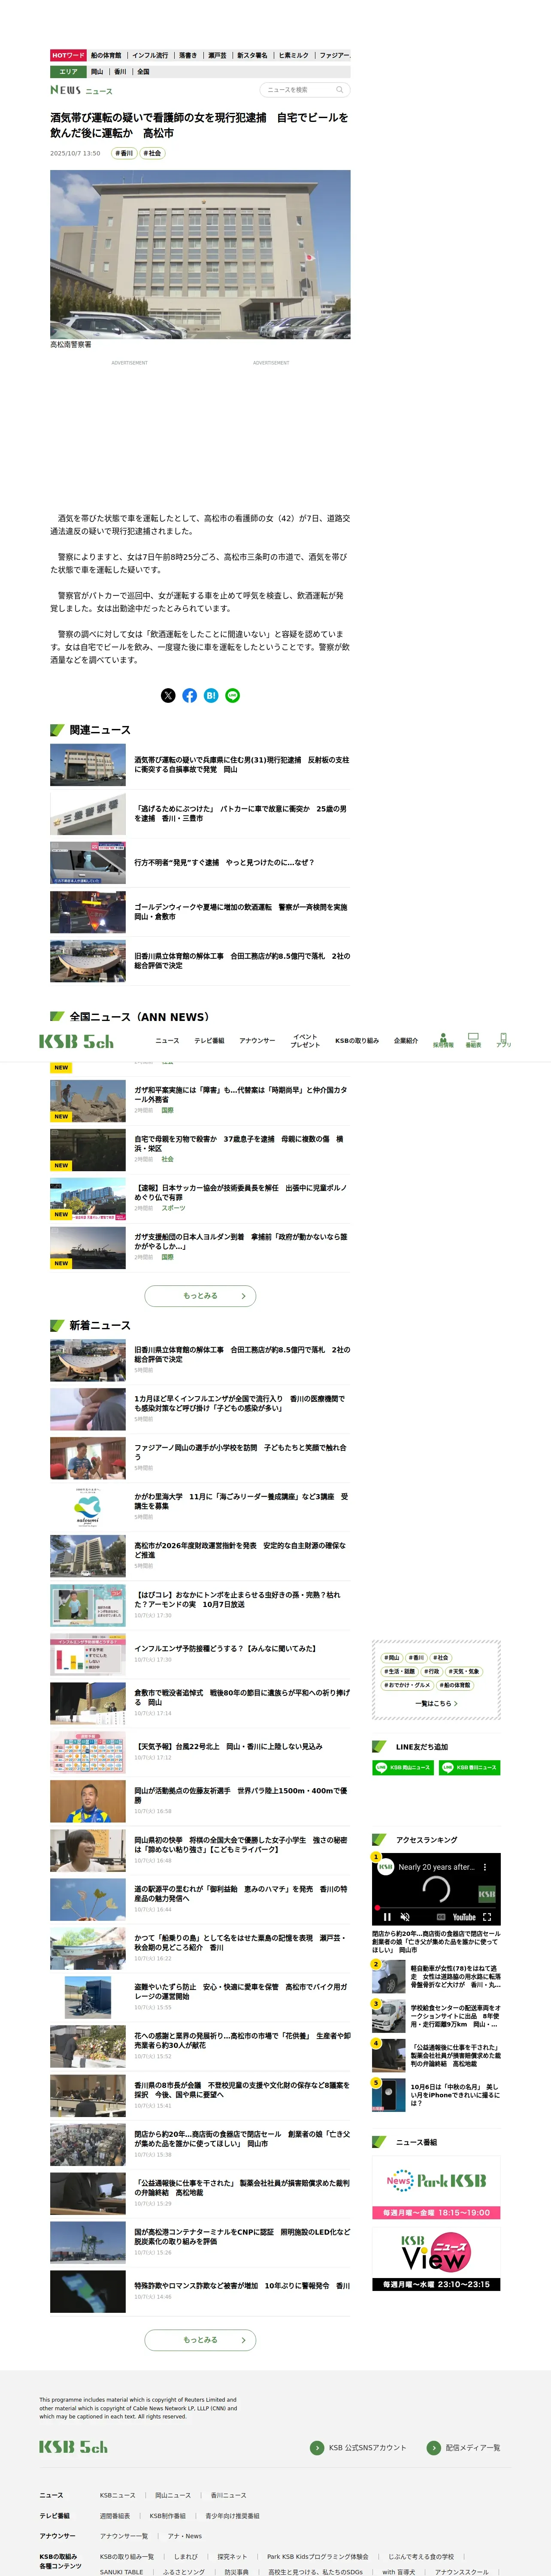Open HOTワード 船の体育館

tap(106, 56)
